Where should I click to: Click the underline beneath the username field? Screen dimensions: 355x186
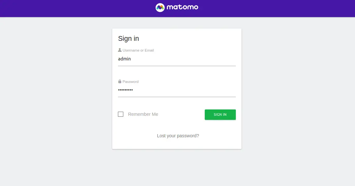[x=177, y=66]
